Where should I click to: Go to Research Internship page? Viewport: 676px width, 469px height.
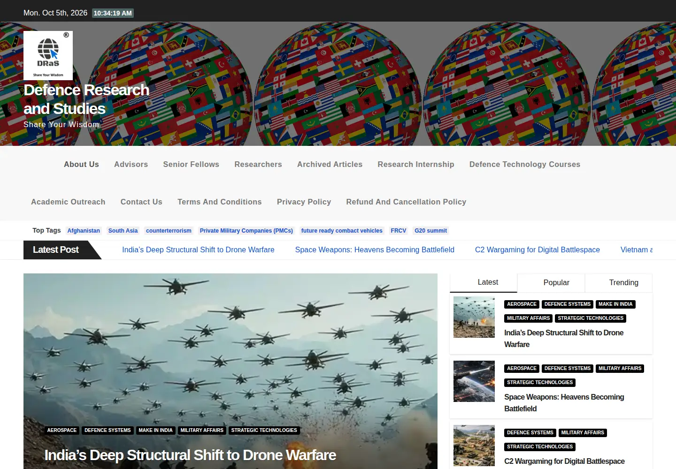416,165
